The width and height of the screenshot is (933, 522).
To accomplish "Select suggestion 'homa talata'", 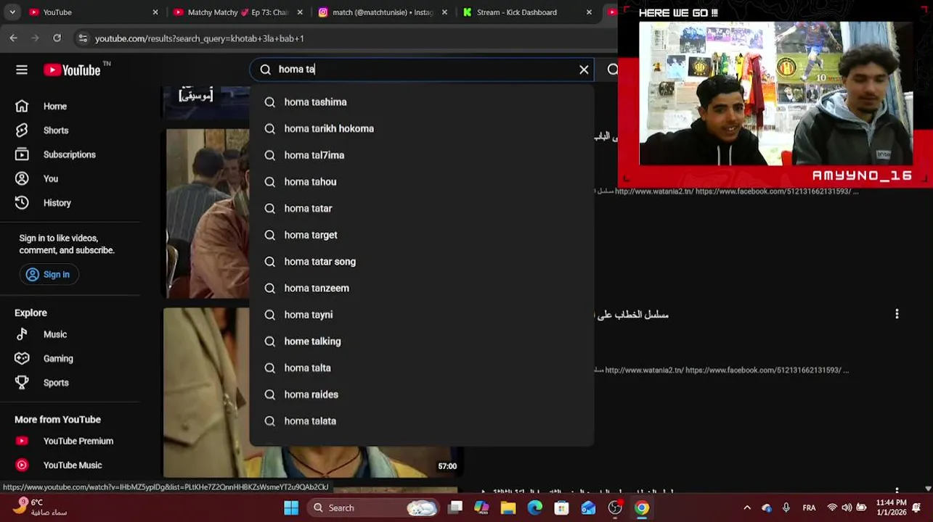I will click(421, 421).
